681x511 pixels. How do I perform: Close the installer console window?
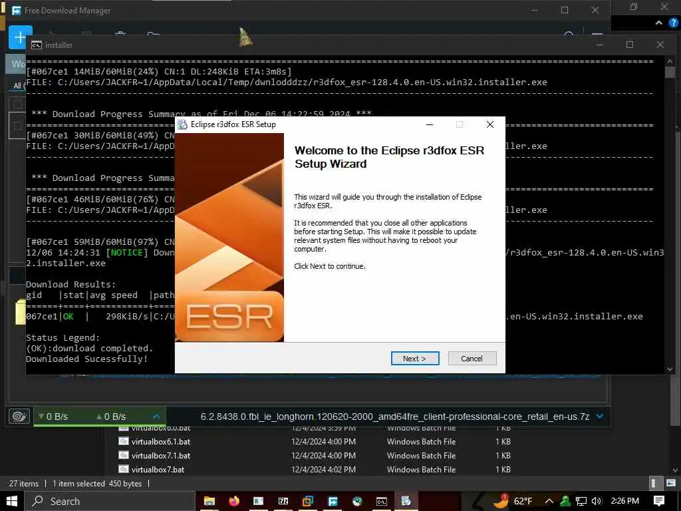click(x=660, y=45)
